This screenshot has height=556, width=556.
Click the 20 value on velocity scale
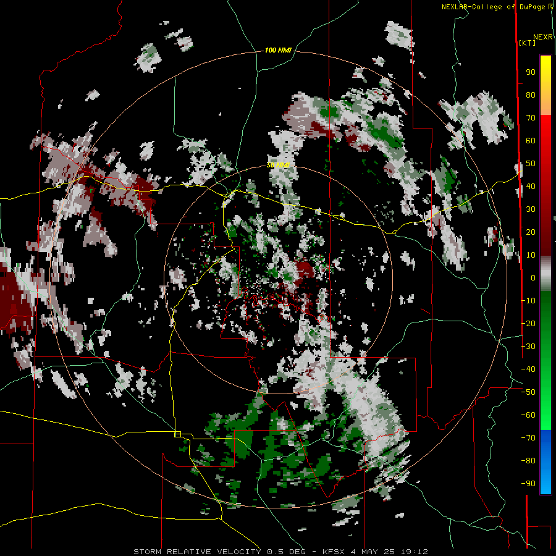pos(531,232)
